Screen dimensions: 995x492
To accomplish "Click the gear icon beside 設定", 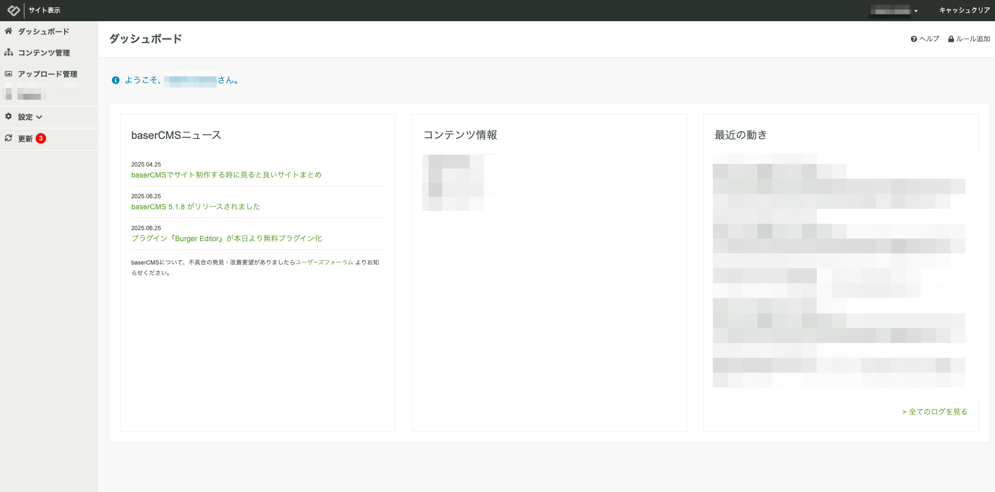I will tap(8, 116).
